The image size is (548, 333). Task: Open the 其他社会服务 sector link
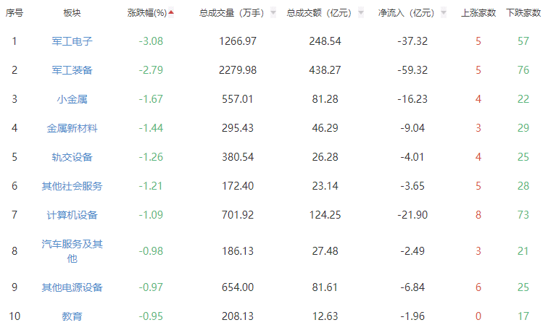click(x=72, y=186)
